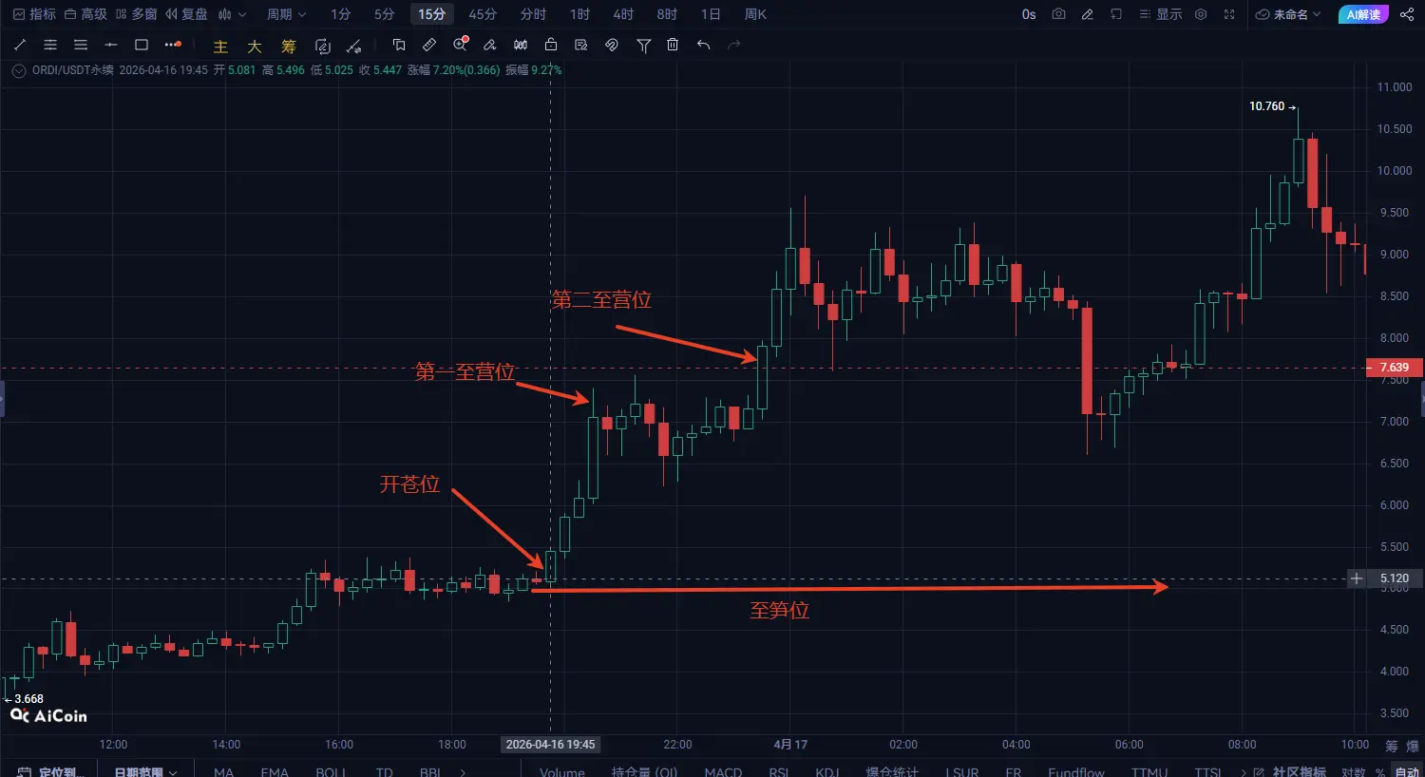Click the 7.639 price label on axis

[x=1394, y=368]
